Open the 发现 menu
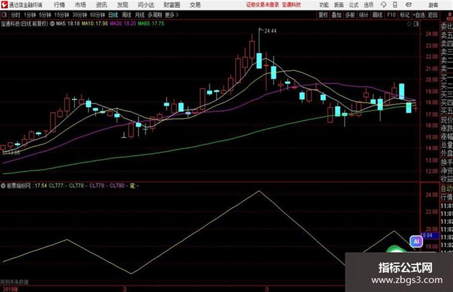453x292 pixels. pos(123,5)
